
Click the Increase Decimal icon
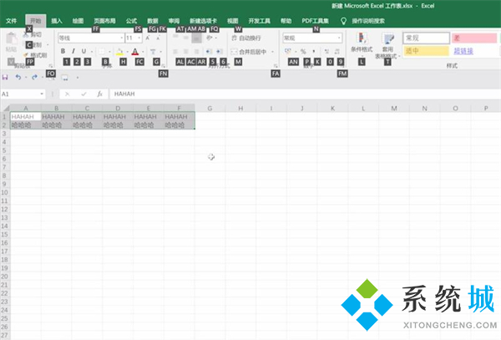click(326, 51)
